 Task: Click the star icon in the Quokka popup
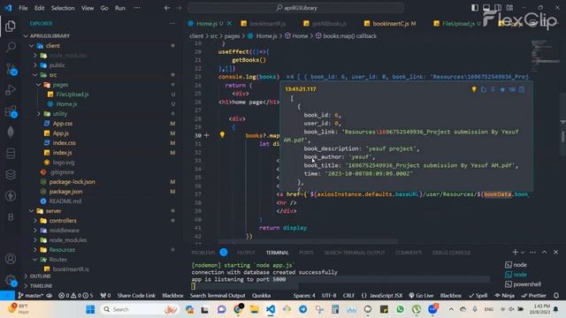[x=502, y=89]
